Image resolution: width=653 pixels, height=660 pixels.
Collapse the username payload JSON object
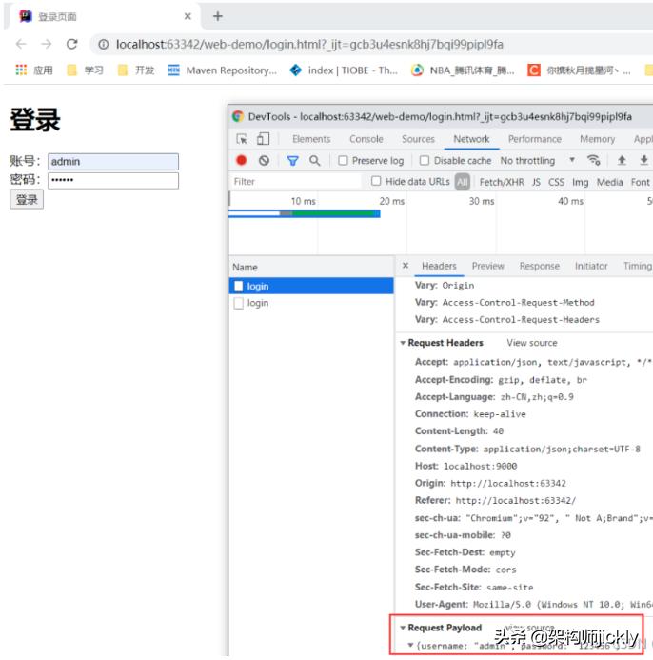point(410,646)
